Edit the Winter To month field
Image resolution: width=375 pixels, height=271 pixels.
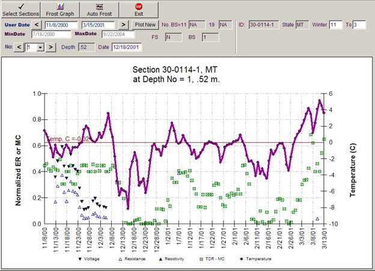pos(359,25)
